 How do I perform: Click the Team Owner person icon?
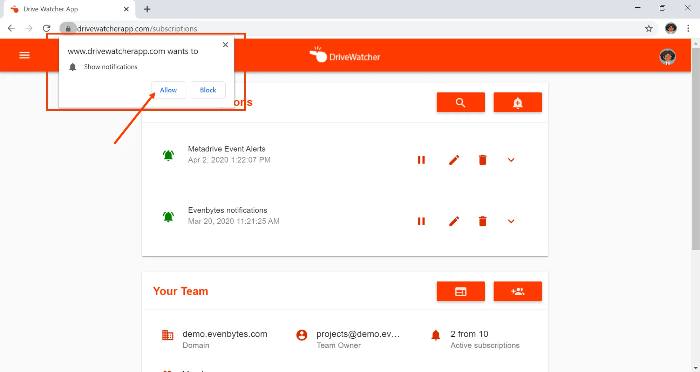click(302, 335)
